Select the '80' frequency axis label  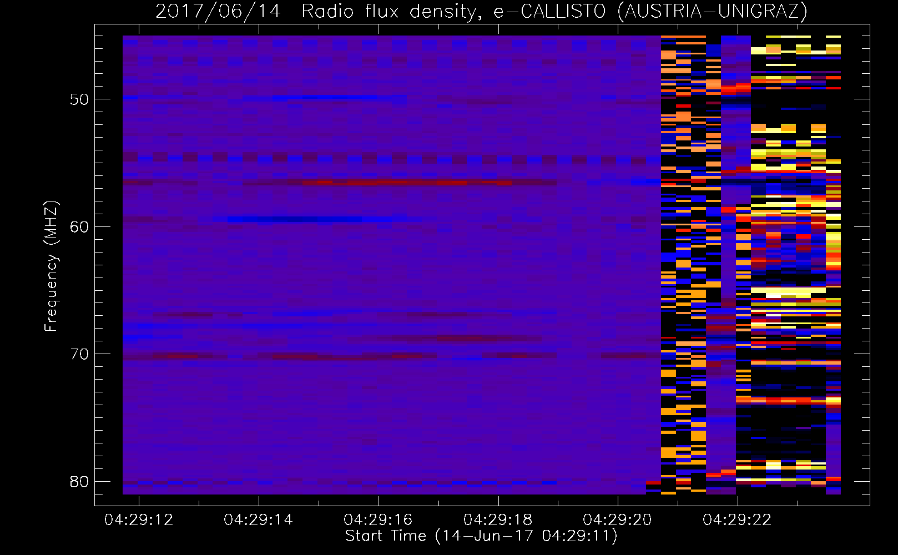[79, 481]
